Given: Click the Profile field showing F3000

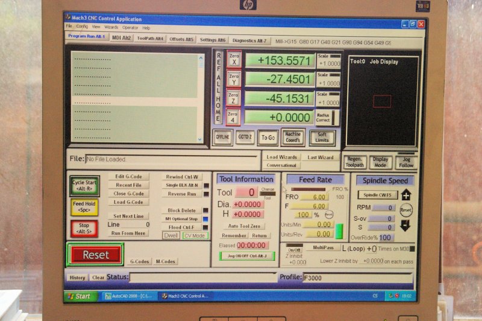Looking at the screenshot, I should point(357,278).
